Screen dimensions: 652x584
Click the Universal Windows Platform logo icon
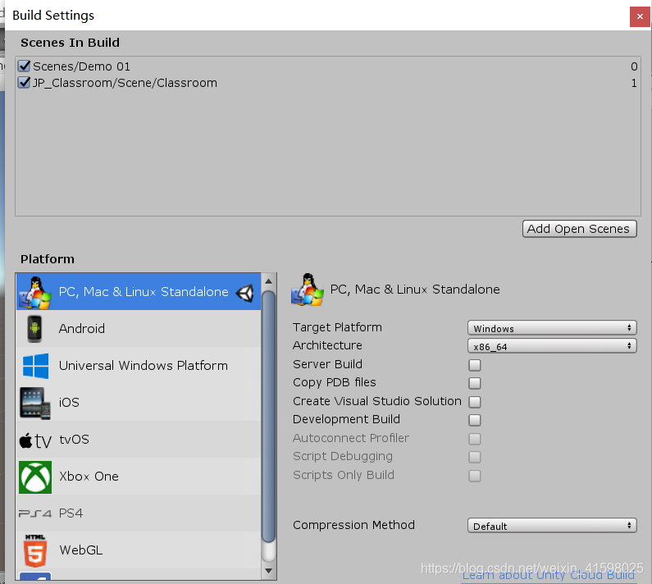(35, 366)
